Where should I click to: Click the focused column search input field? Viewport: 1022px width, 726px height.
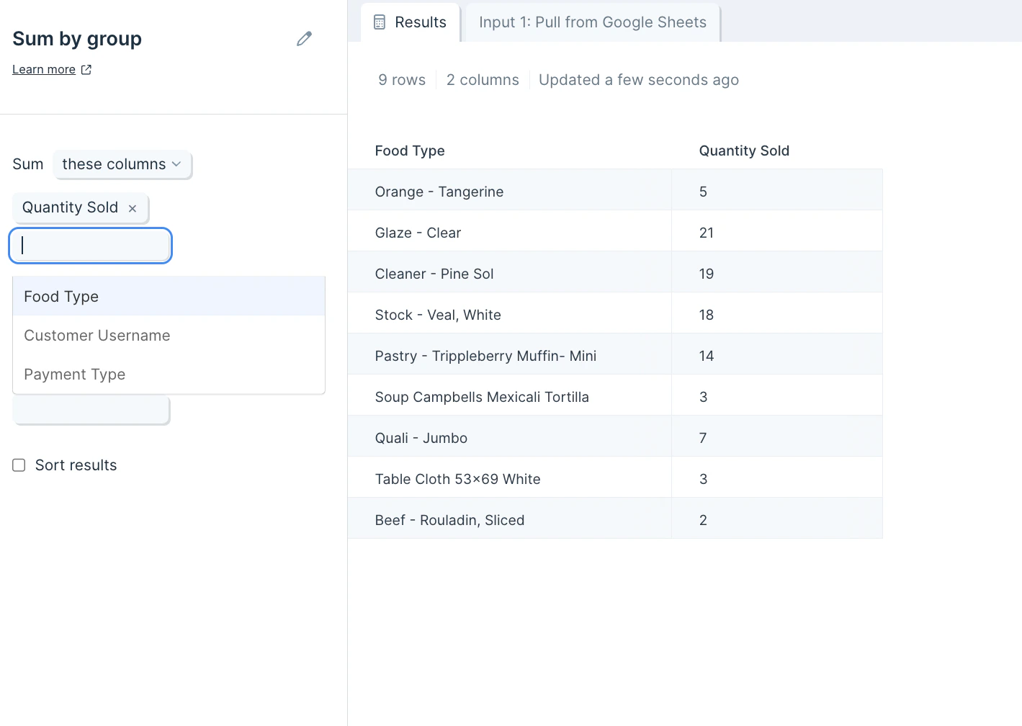90,246
